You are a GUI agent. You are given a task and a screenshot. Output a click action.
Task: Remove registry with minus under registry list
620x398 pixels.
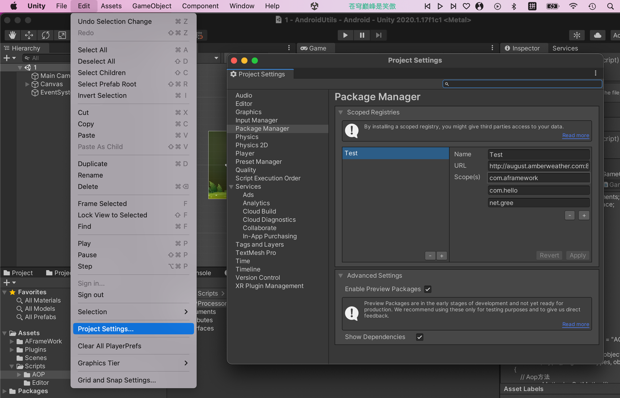click(430, 256)
